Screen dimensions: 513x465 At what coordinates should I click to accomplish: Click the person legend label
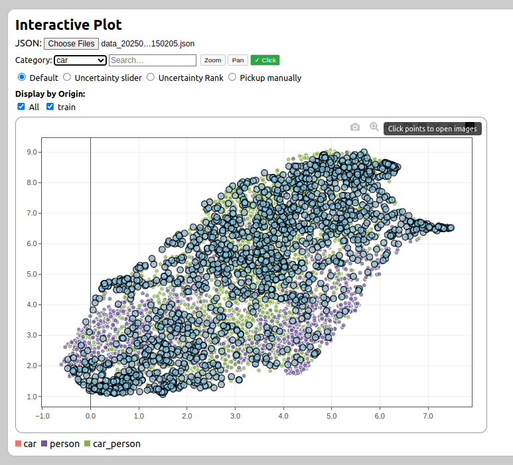click(x=64, y=444)
